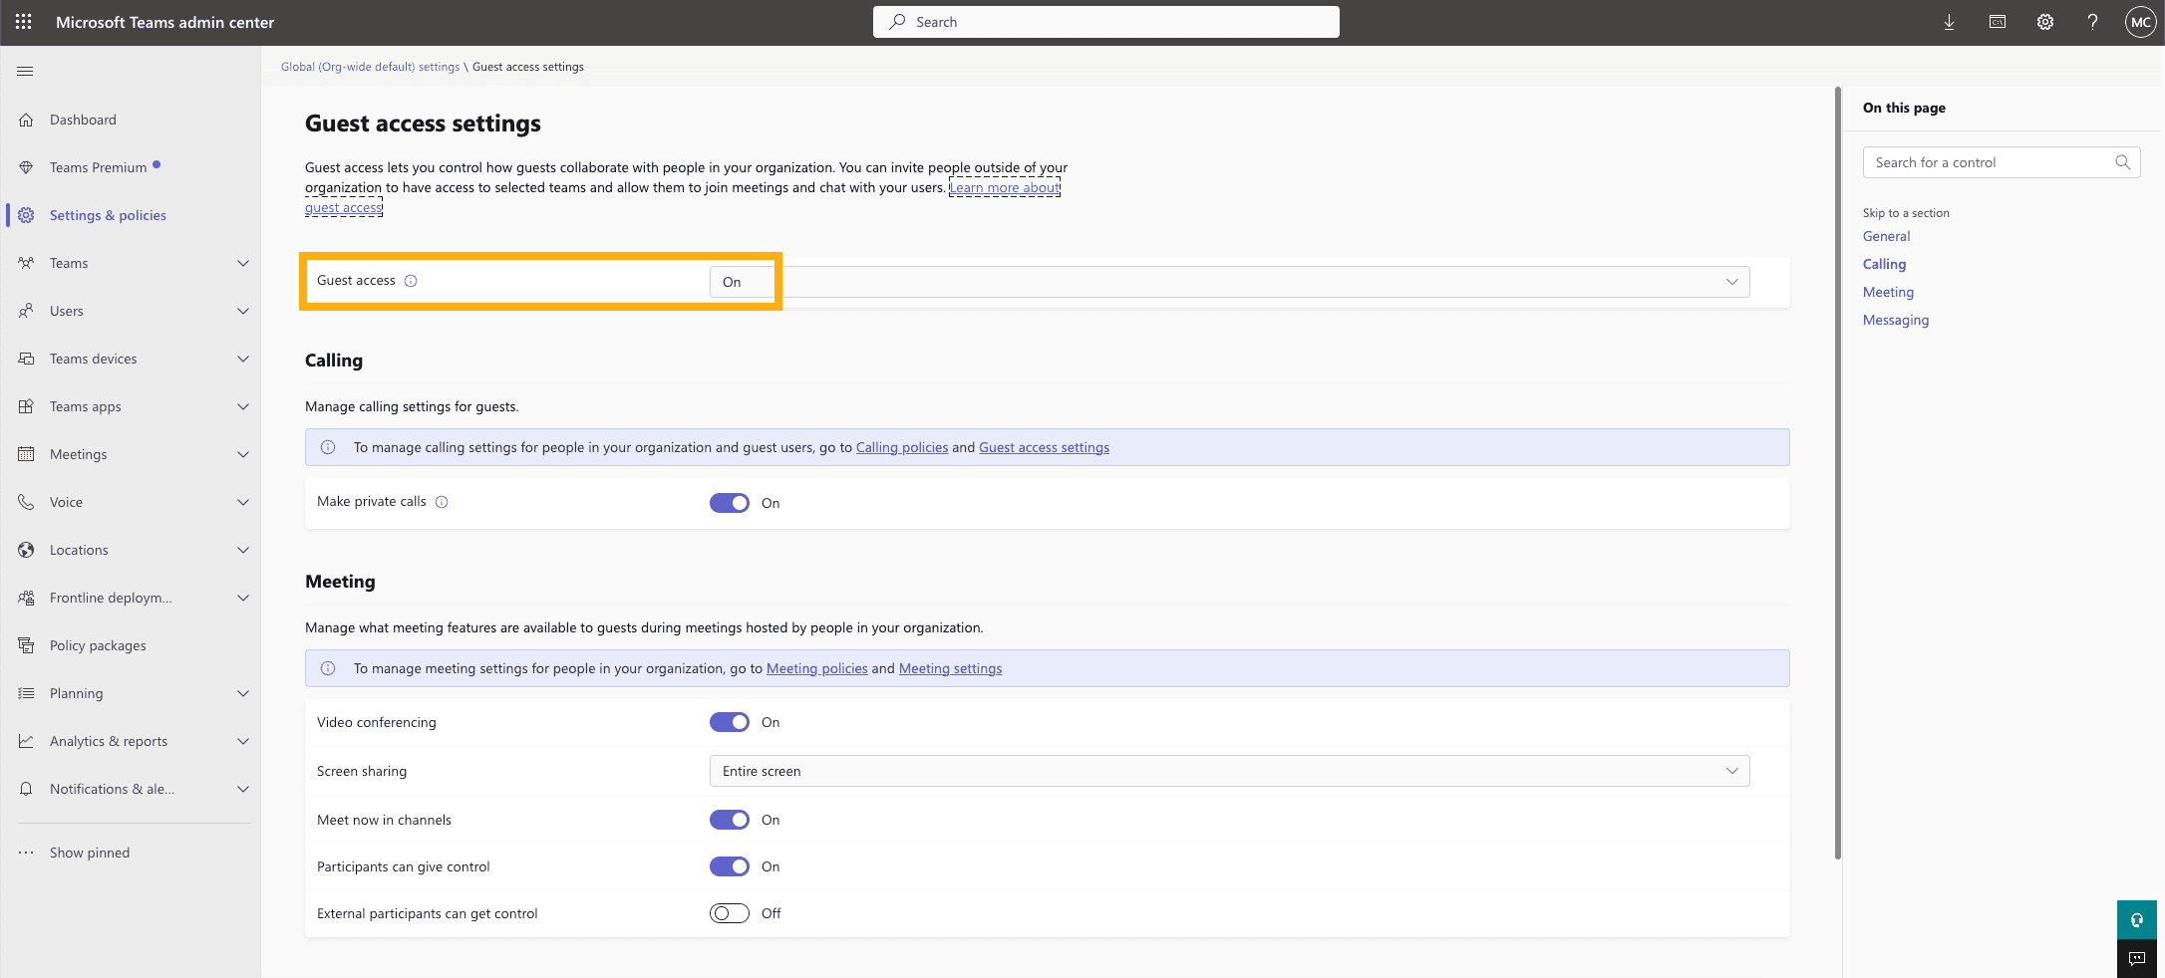Click the Teams Premium diamond icon

tap(26, 167)
